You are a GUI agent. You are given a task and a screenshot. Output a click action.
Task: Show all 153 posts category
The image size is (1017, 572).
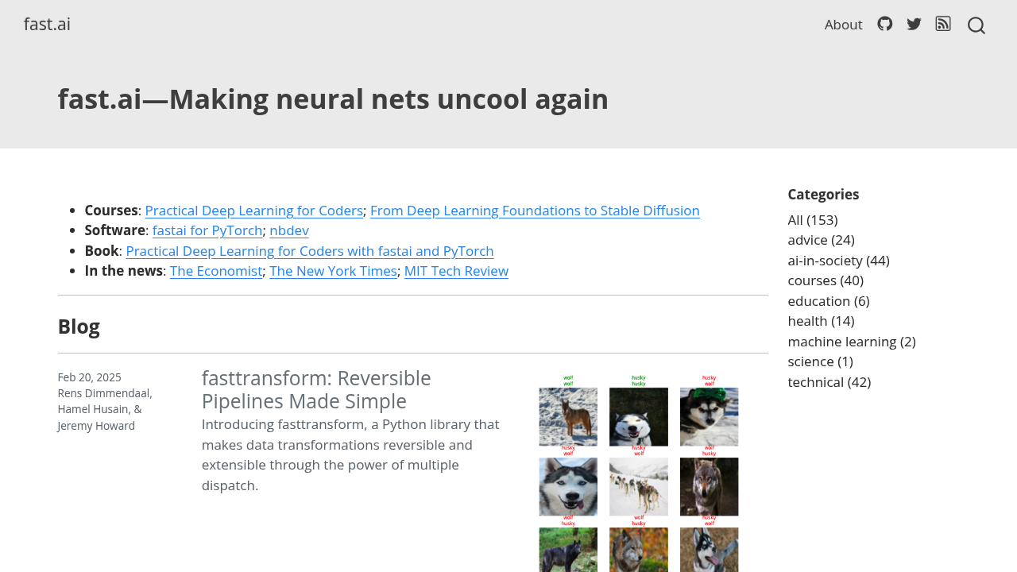(x=812, y=220)
